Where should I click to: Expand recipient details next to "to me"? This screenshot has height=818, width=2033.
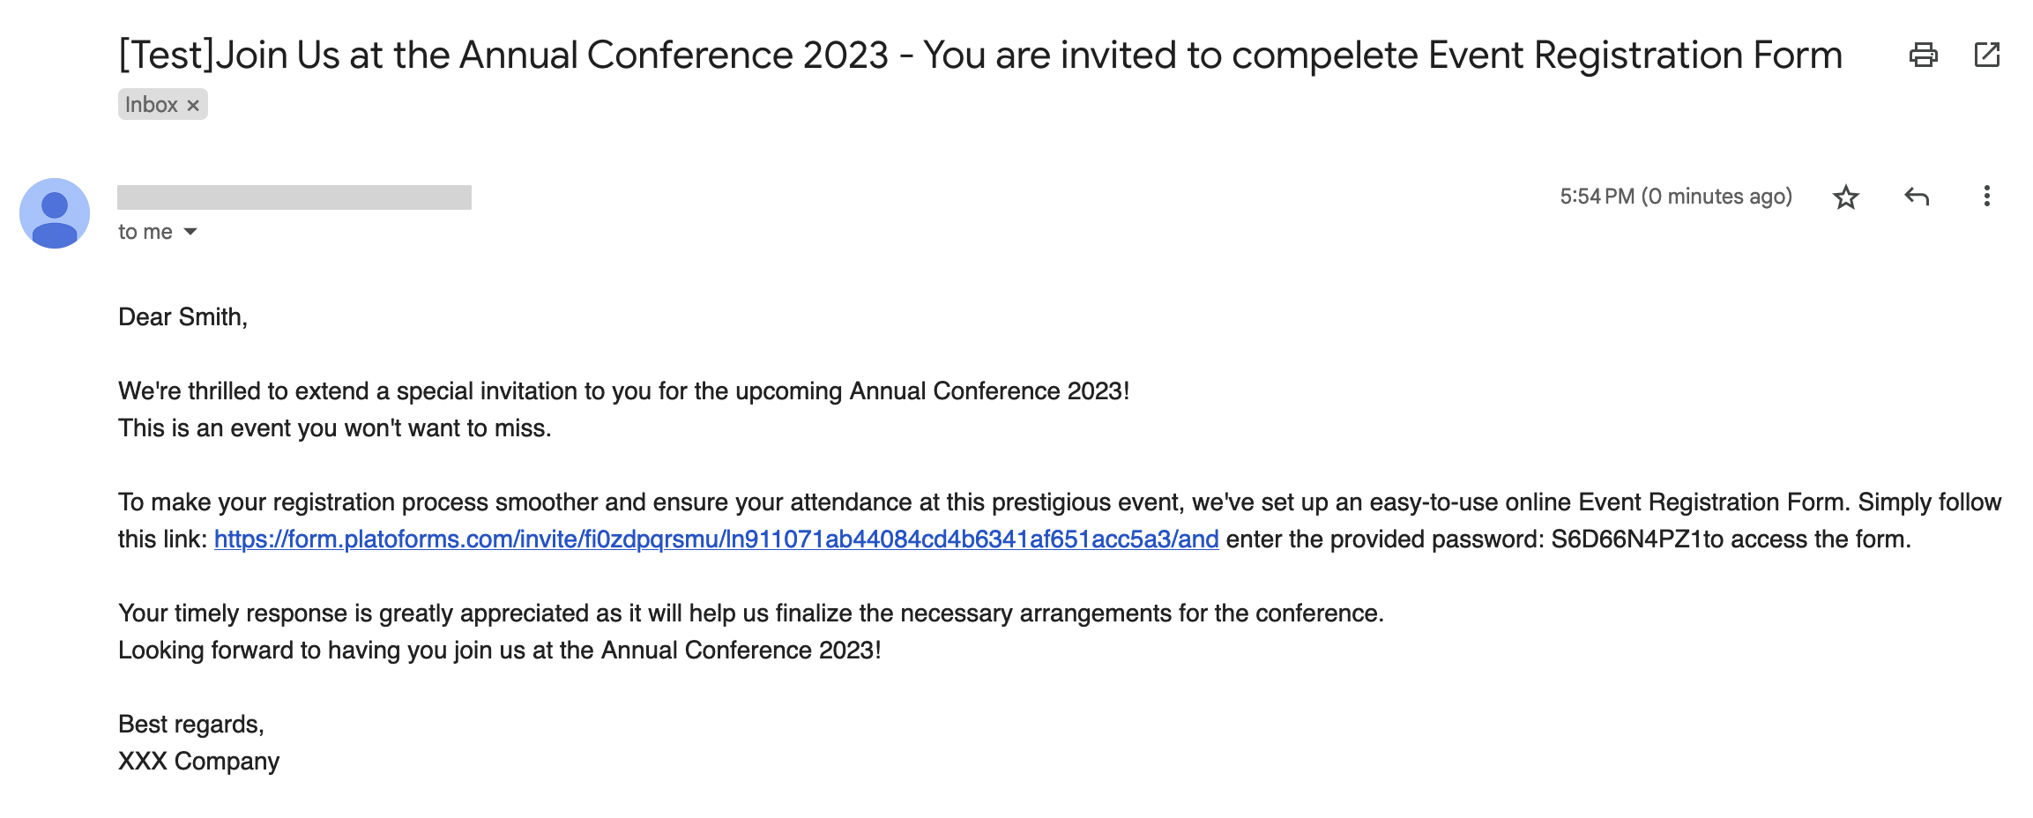190,232
